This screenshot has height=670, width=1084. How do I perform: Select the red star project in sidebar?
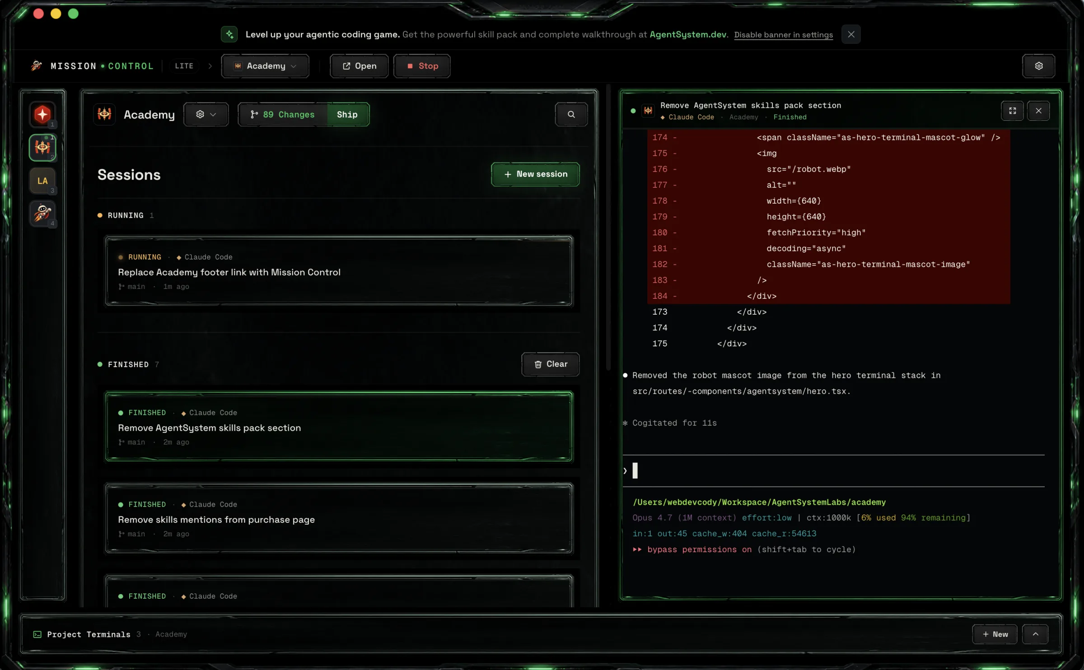42,114
